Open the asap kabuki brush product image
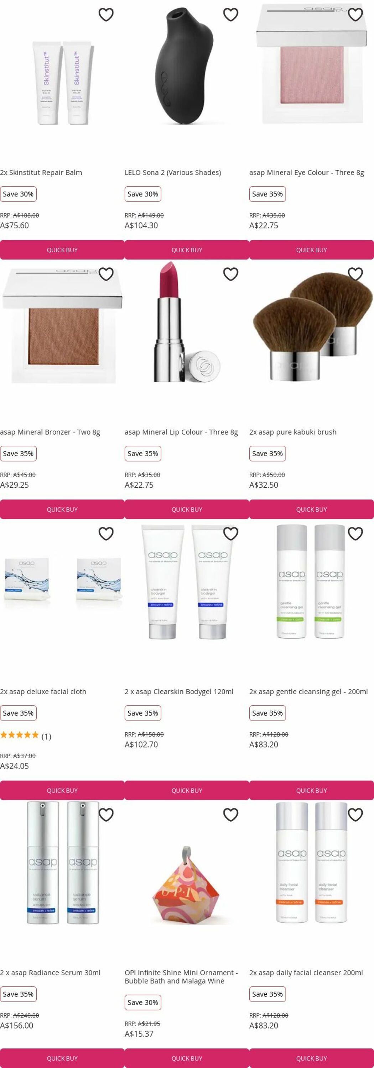This screenshot has width=374, height=1068. pyautogui.click(x=311, y=328)
